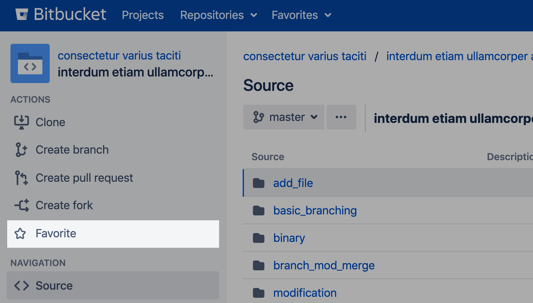Toggle the Favorite star for this repository
The height and width of the screenshot is (303, 533).
20,233
